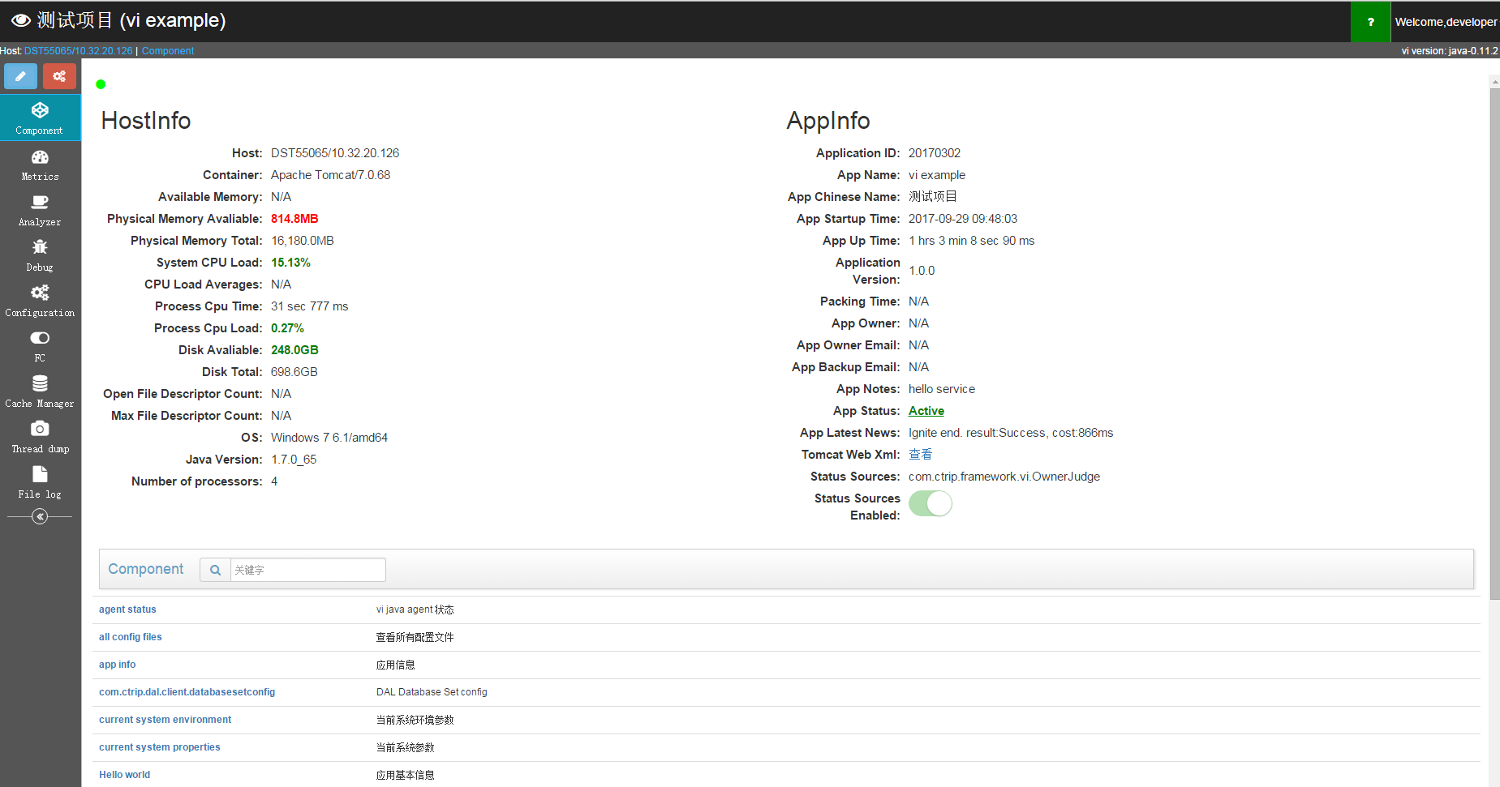Click the green question mark help button
The height and width of the screenshot is (787, 1500).
(1371, 22)
